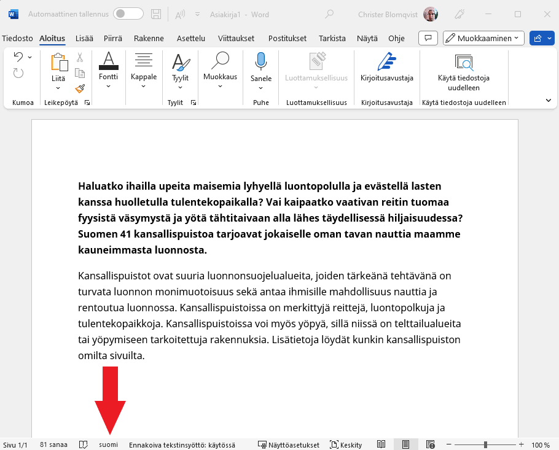Collapse the ribbon with the chevron
The width and height of the screenshot is (559, 450).
pos(549,101)
